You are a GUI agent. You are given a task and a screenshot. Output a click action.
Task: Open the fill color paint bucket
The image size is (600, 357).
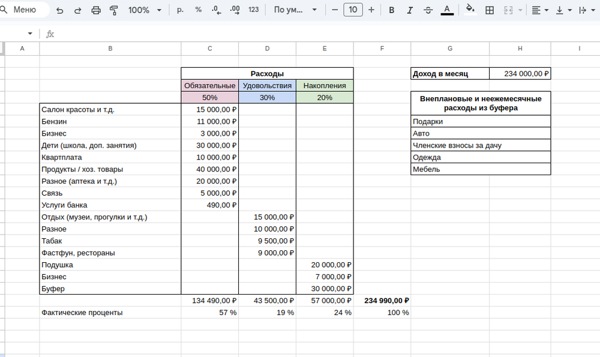coord(470,10)
